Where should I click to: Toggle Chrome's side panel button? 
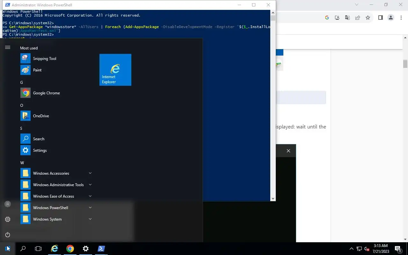click(380, 18)
